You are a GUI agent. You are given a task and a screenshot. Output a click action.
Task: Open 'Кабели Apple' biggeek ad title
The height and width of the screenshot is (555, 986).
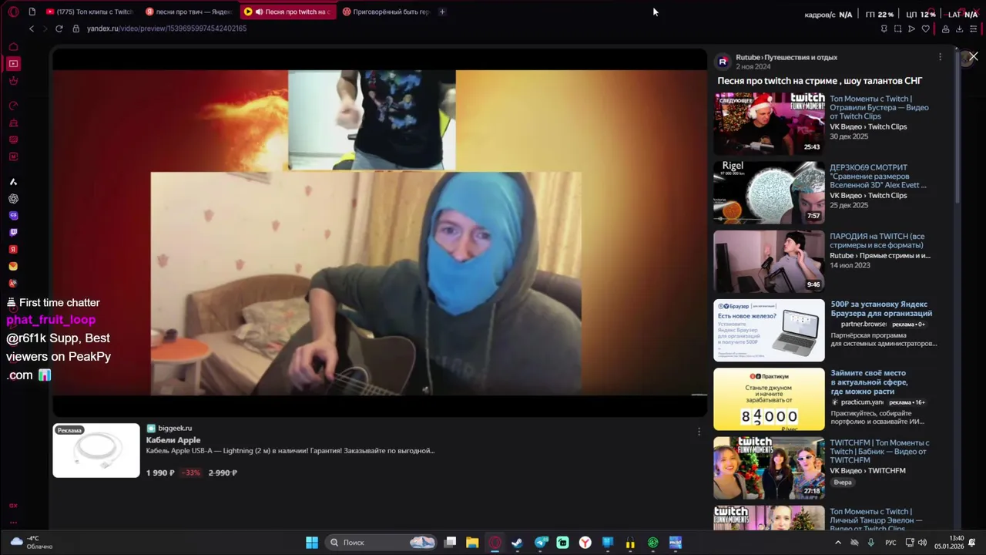coord(173,440)
